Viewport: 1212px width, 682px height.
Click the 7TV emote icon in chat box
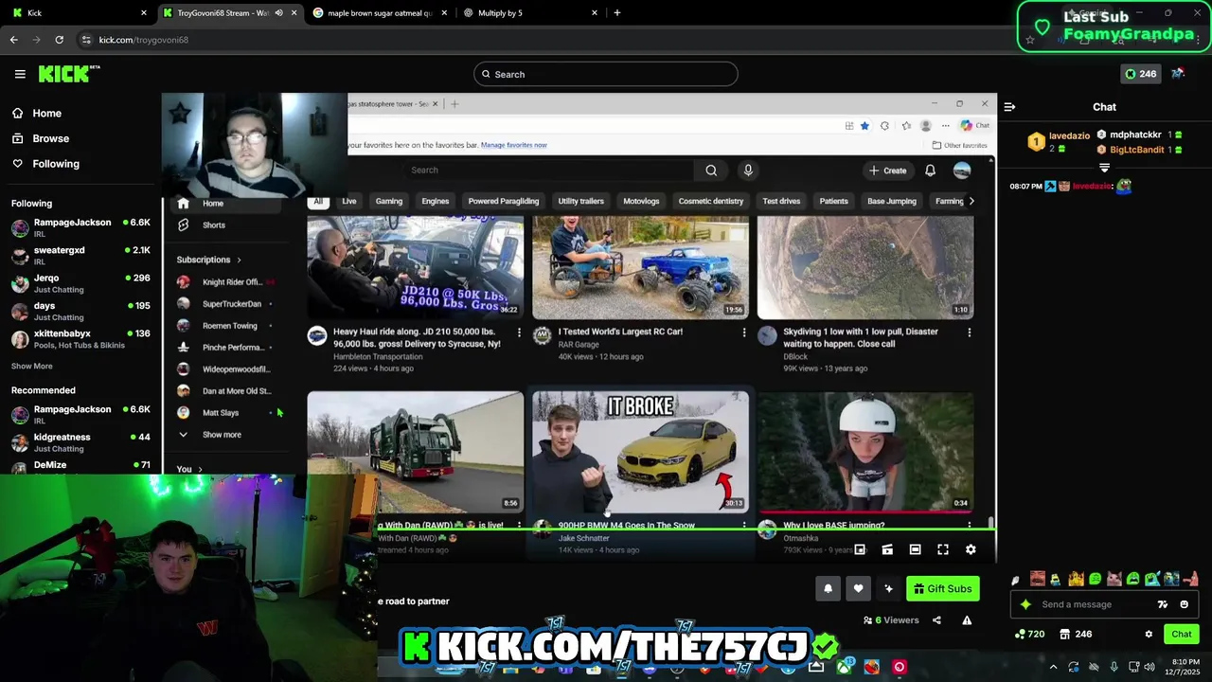pyautogui.click(x=1163, y=604)
